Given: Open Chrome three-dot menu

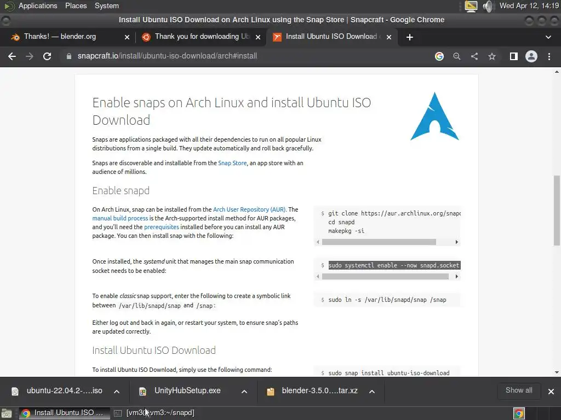Looking at the screenshot, I should 549,56.
